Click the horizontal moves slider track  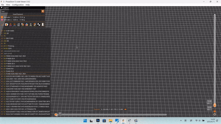[112, 115]
